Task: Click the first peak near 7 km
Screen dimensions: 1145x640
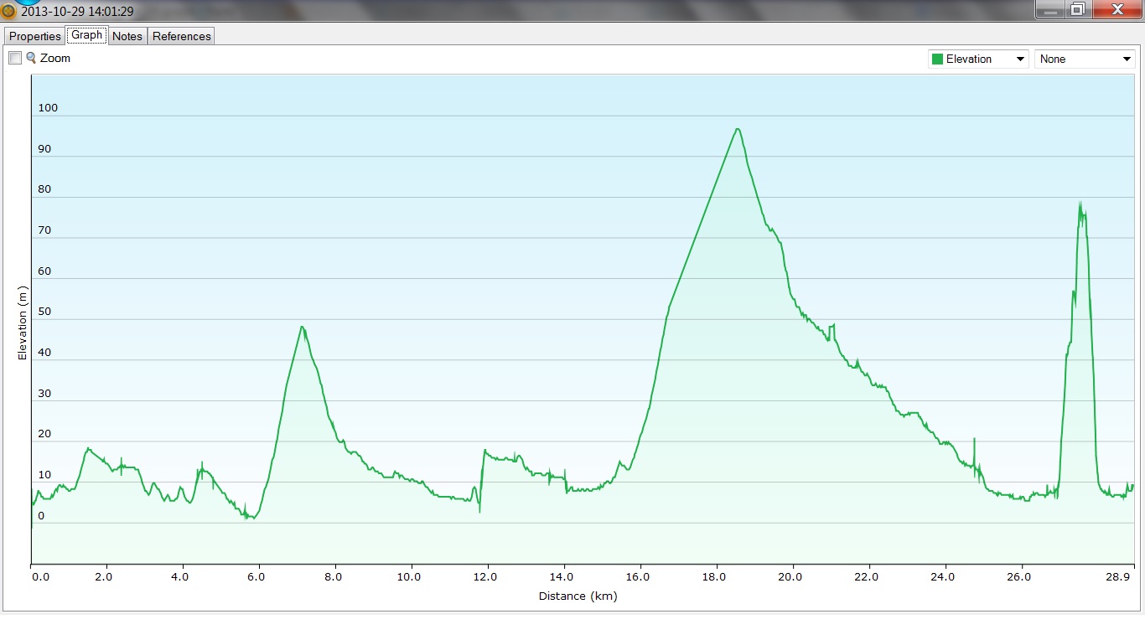Action: coord(302,327)
